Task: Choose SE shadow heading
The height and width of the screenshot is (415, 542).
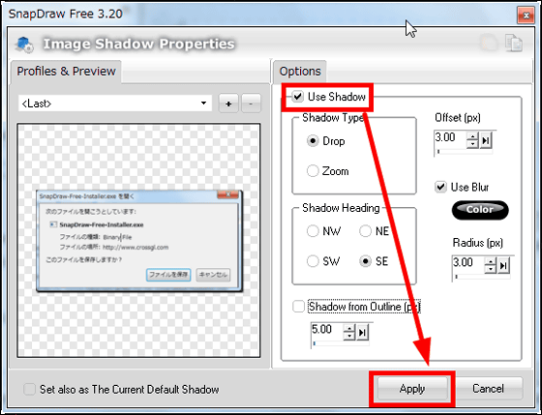Action: click(366, 261)
